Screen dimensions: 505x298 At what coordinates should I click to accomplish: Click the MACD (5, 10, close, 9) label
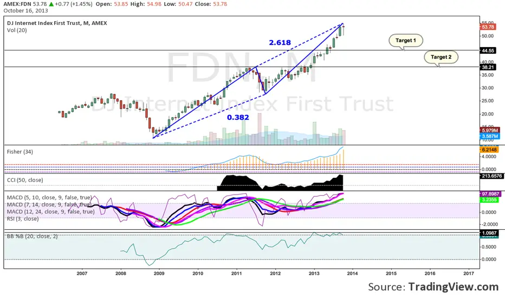pos(50,197)
